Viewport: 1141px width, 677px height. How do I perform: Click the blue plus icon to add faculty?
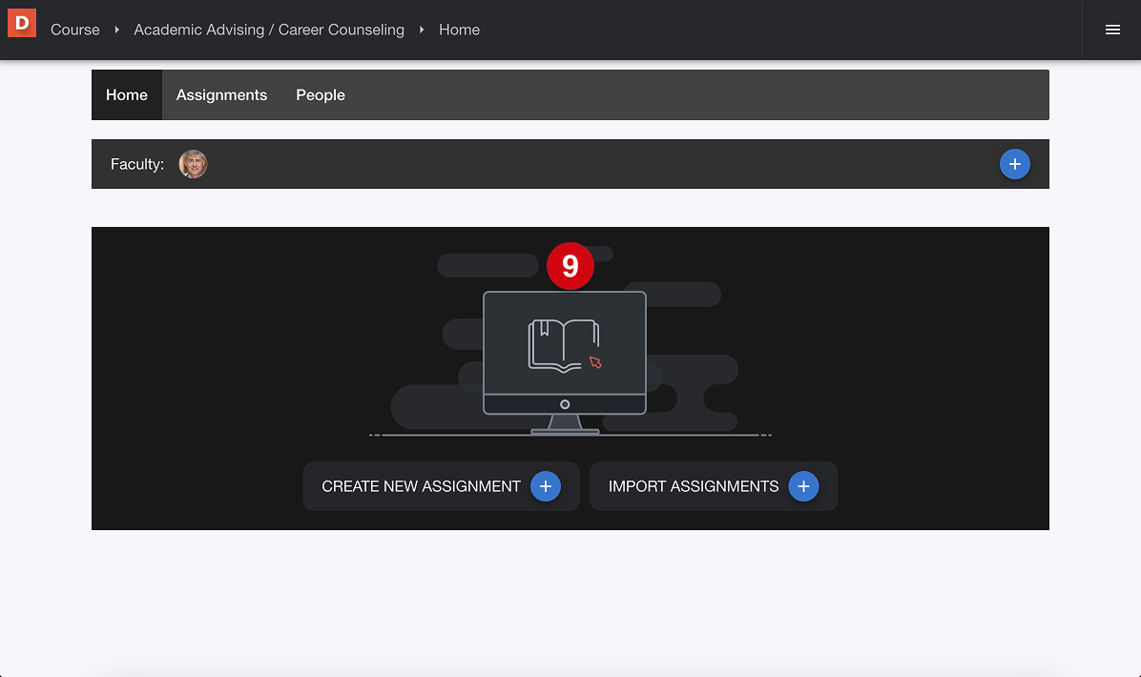pyautogui.click(x=1014, y=164)
